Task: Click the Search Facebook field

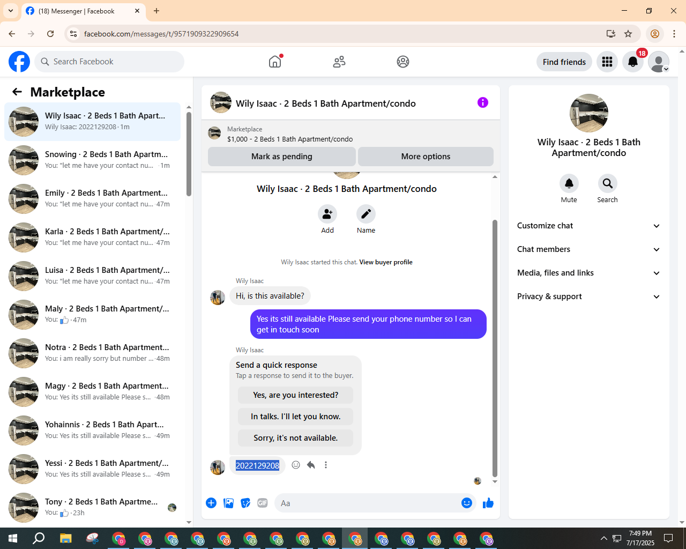Action: tap(109, 62)
